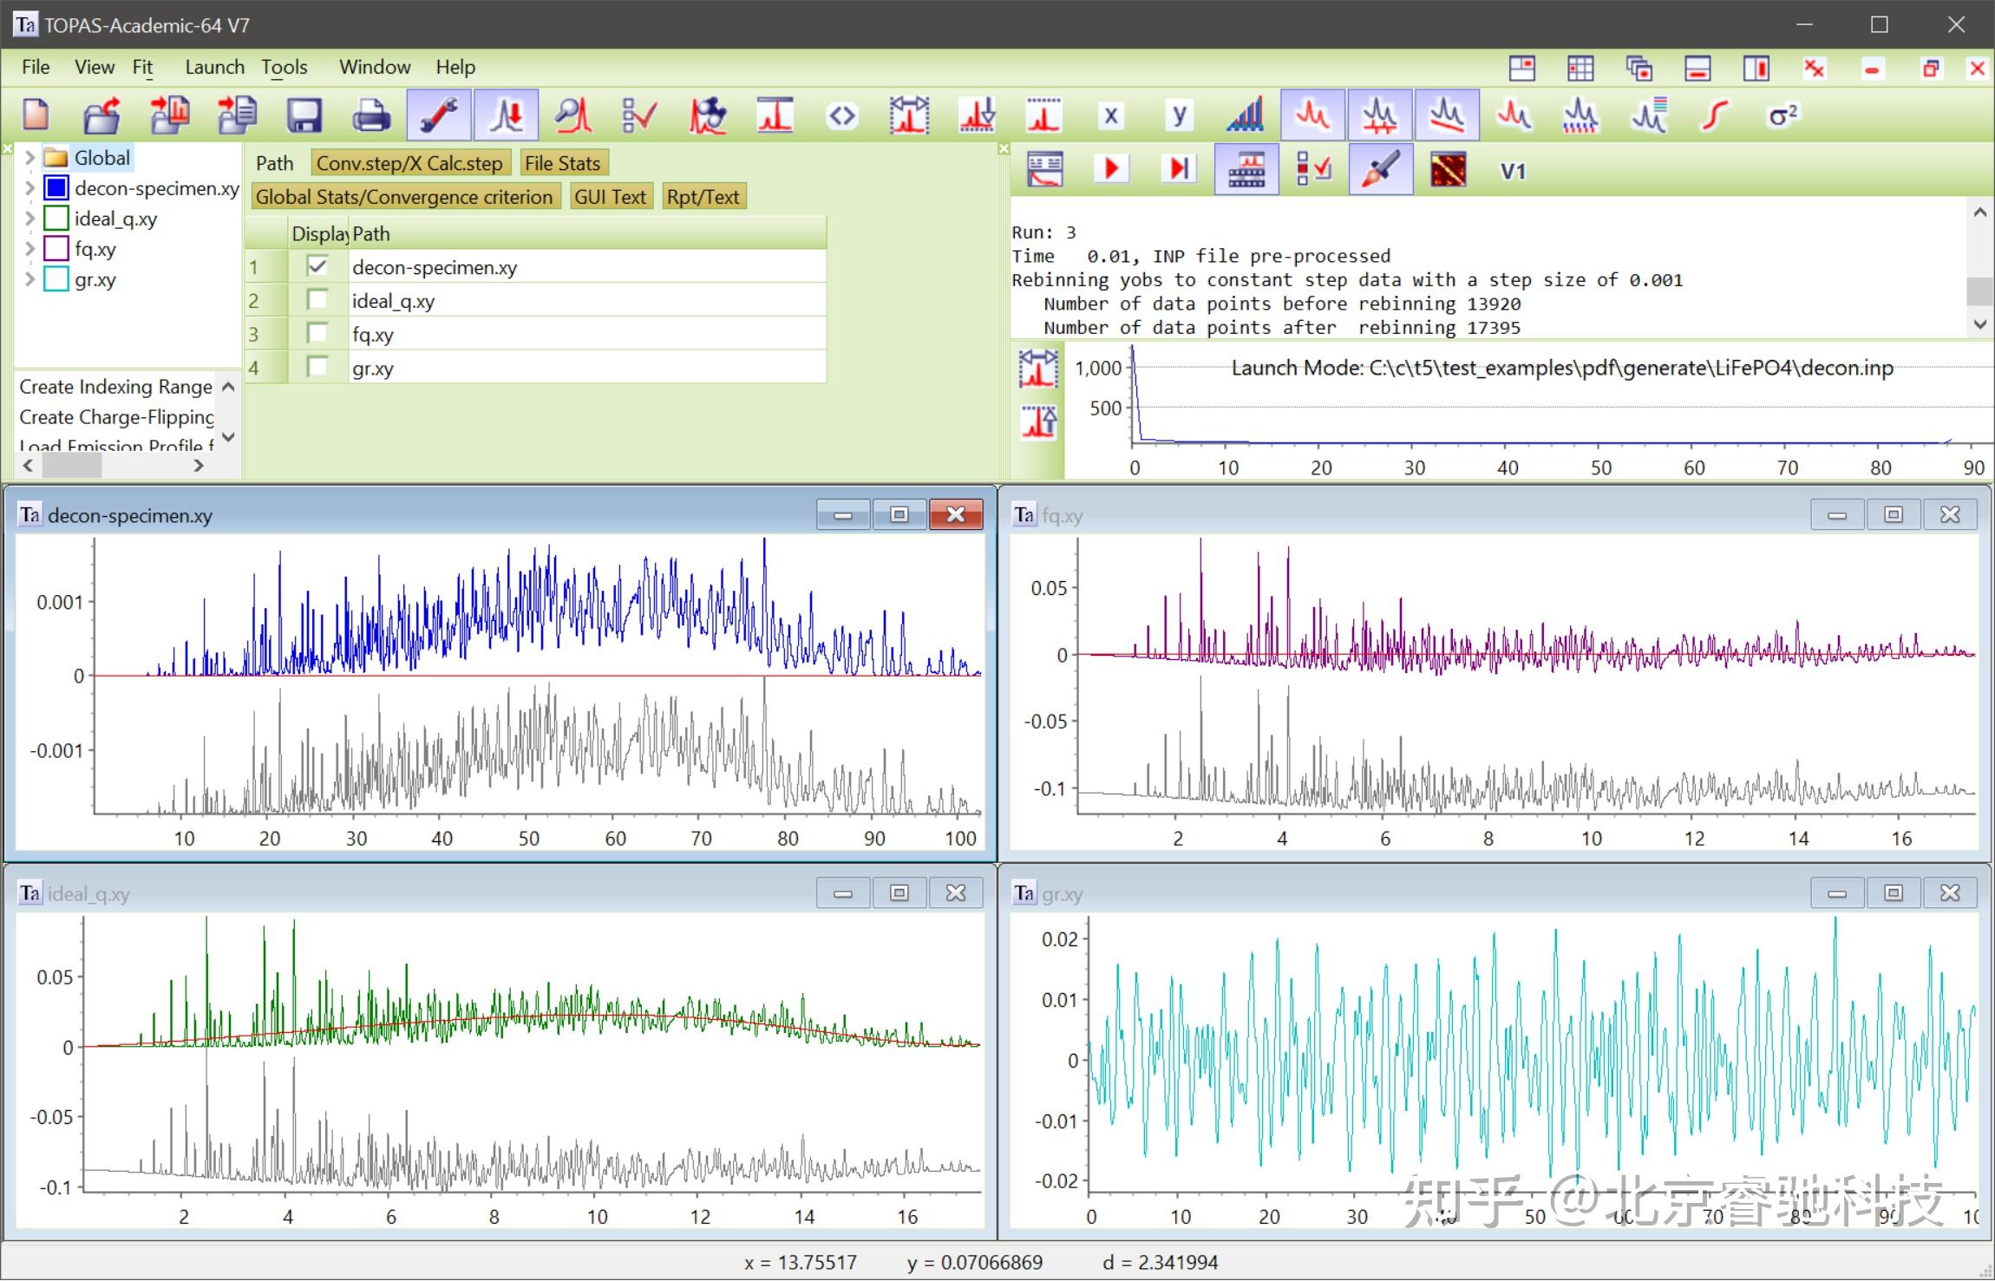Enable display checkbox for ideal_q.xy
The image size is (1995, 1281).
click(317, 300)
